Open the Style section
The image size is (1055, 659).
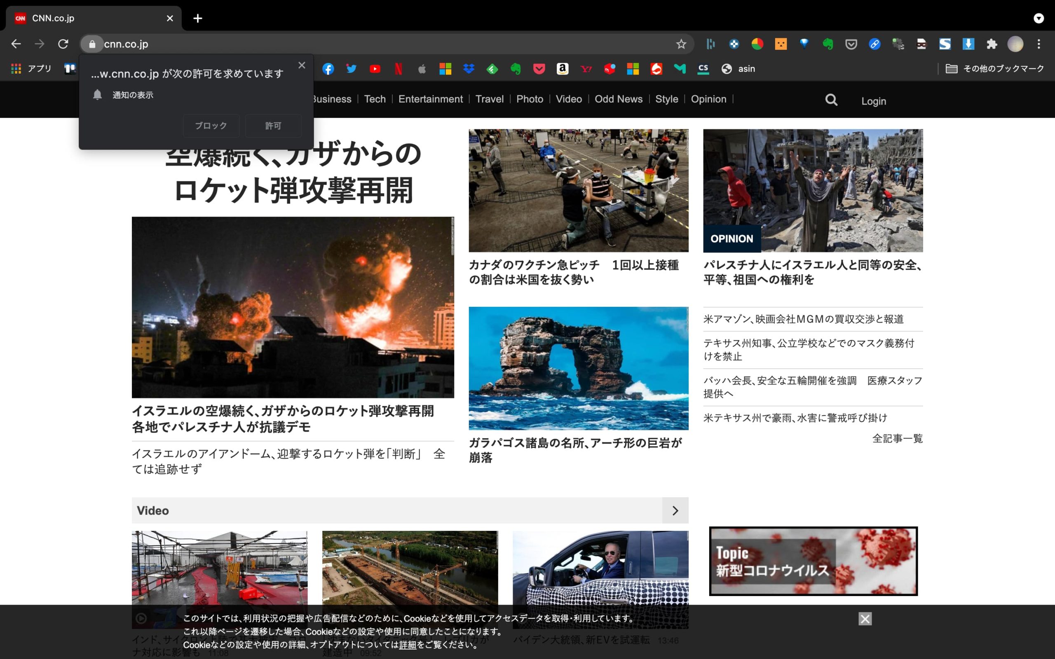(x=666, y=99)
